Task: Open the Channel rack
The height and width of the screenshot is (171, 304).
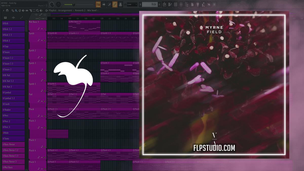Action: (x=175, y=4)
